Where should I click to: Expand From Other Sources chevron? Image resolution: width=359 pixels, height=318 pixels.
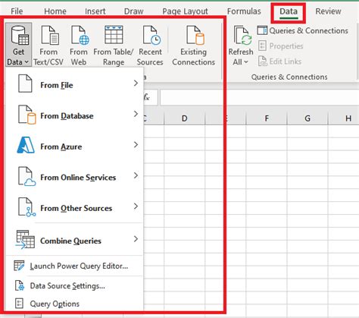click(x=136, y=206)
